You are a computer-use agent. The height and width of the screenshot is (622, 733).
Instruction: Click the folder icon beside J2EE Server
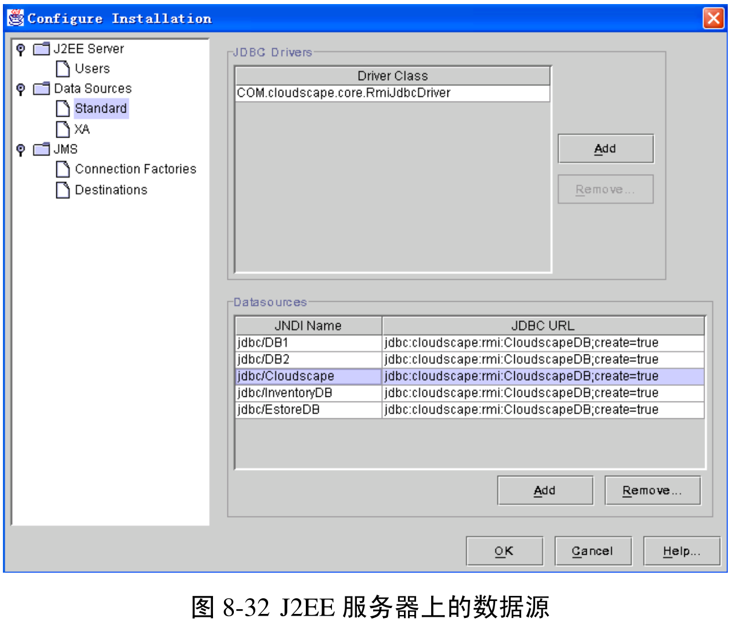coord(41,49)
